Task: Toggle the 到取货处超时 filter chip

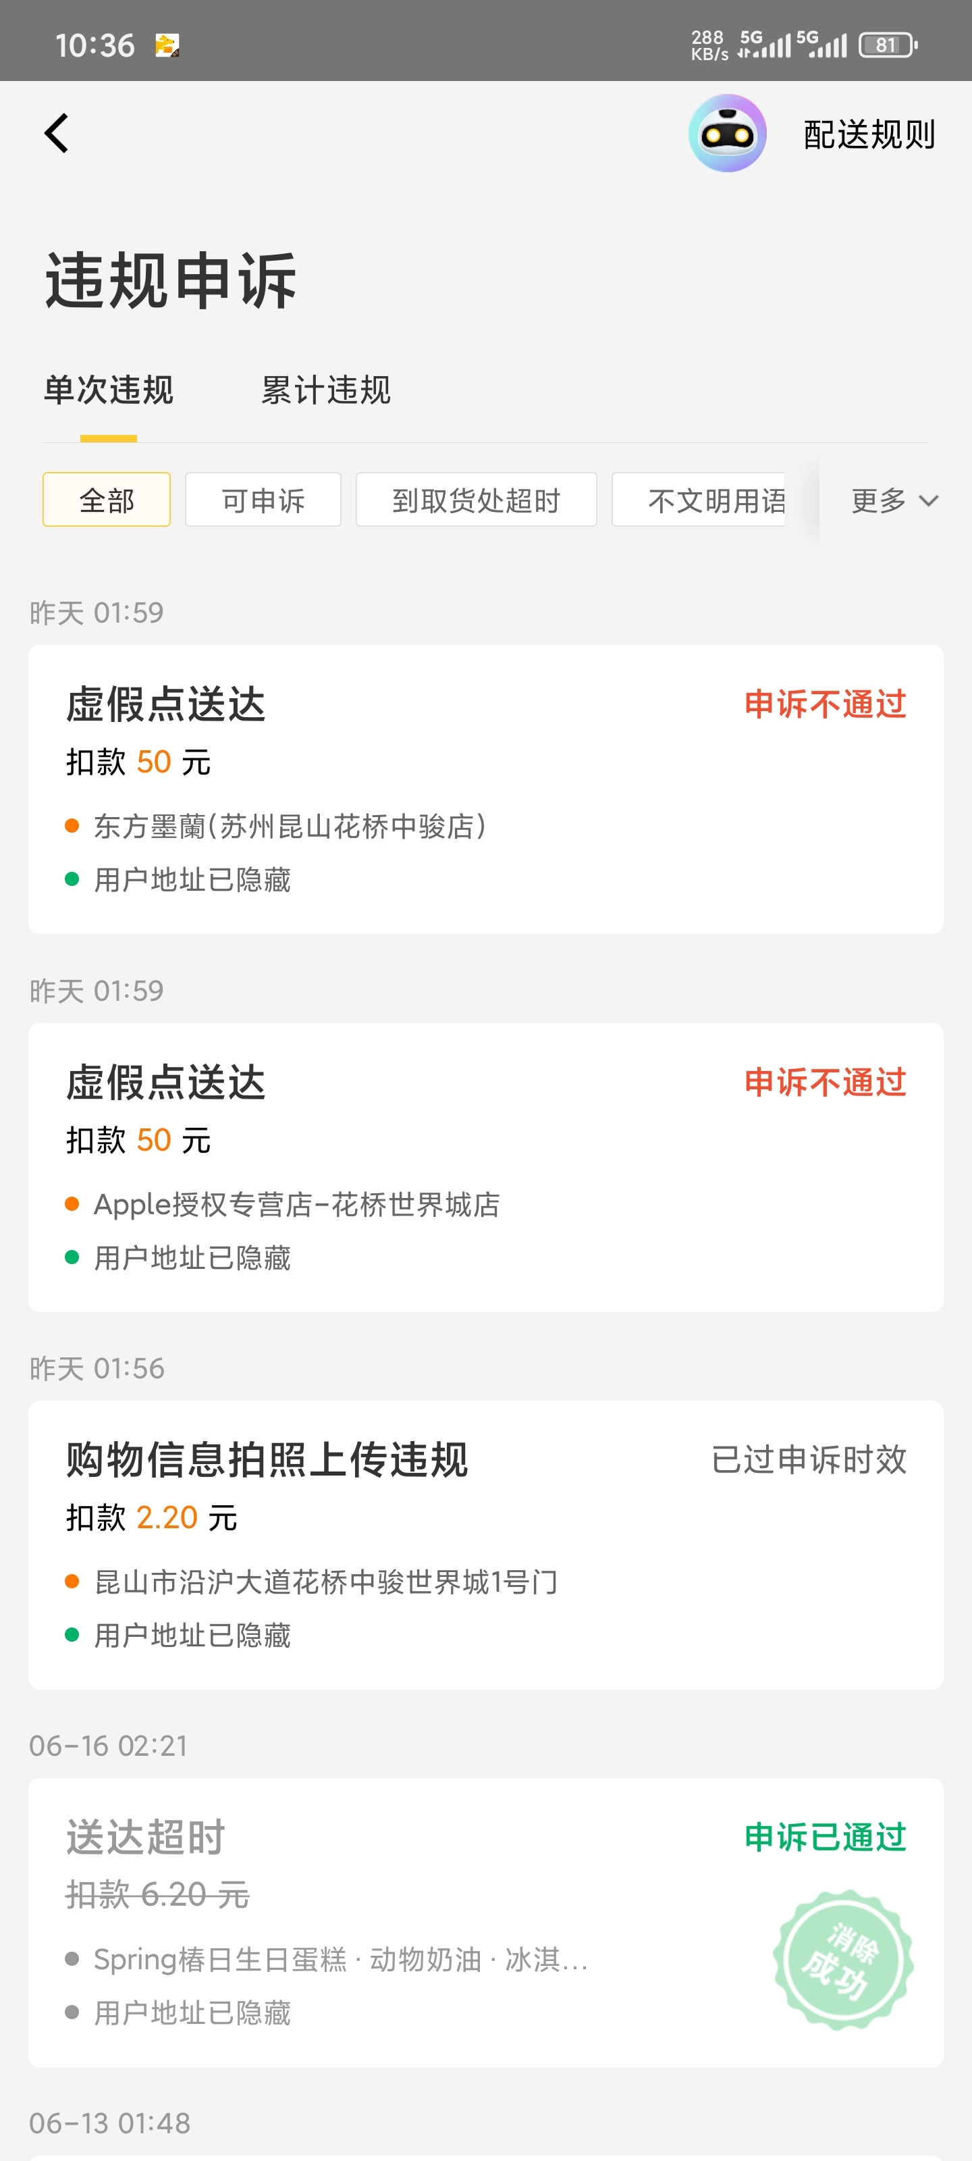Action: point(477,500)
